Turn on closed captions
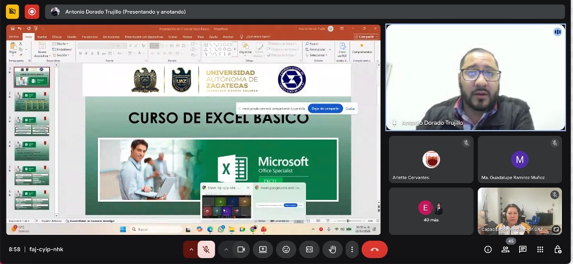This screenshot has width=573, height=264. click(x=309, y=249)
